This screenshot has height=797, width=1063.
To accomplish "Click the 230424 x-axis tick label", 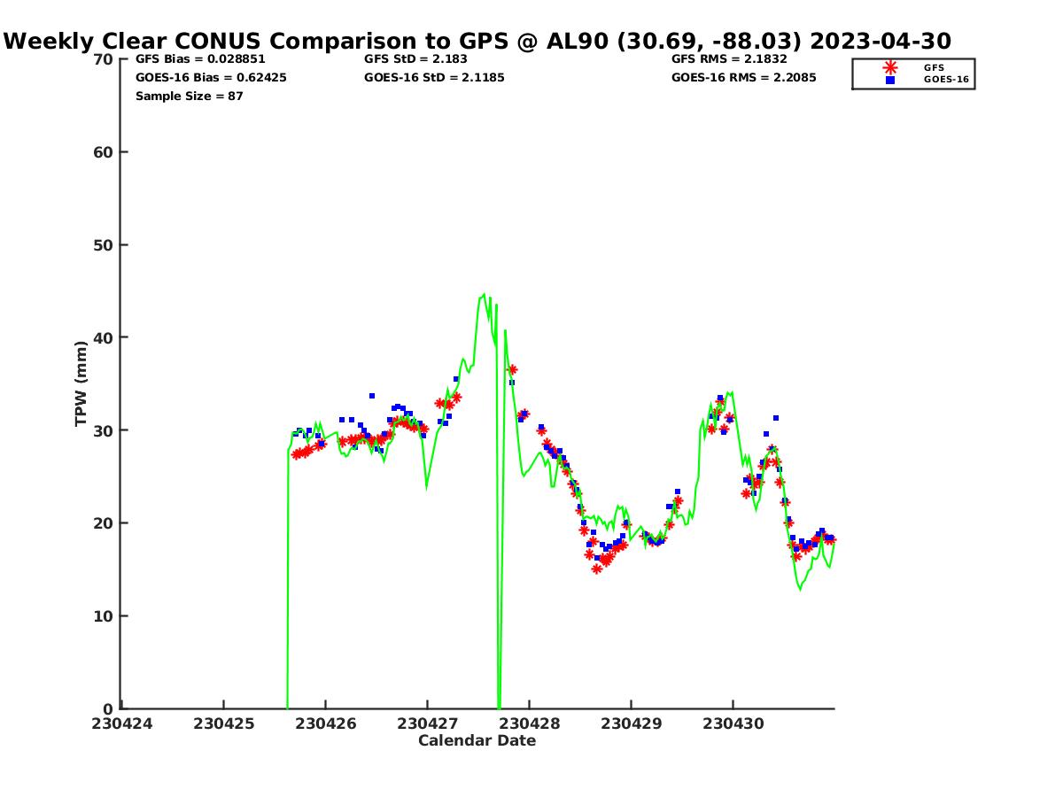I will (x=121, y=723).
